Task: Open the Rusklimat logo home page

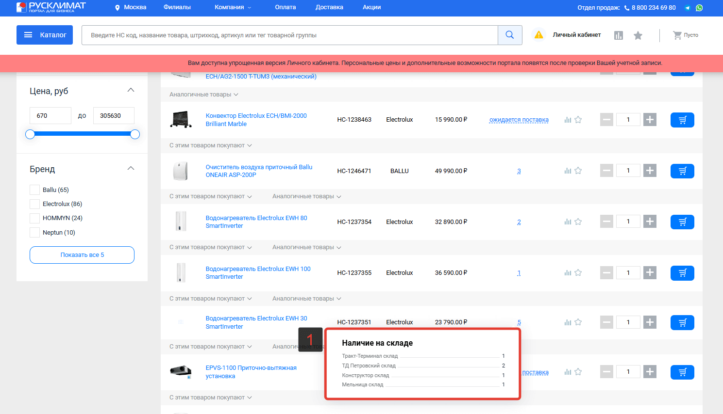Action: (51, 7)
